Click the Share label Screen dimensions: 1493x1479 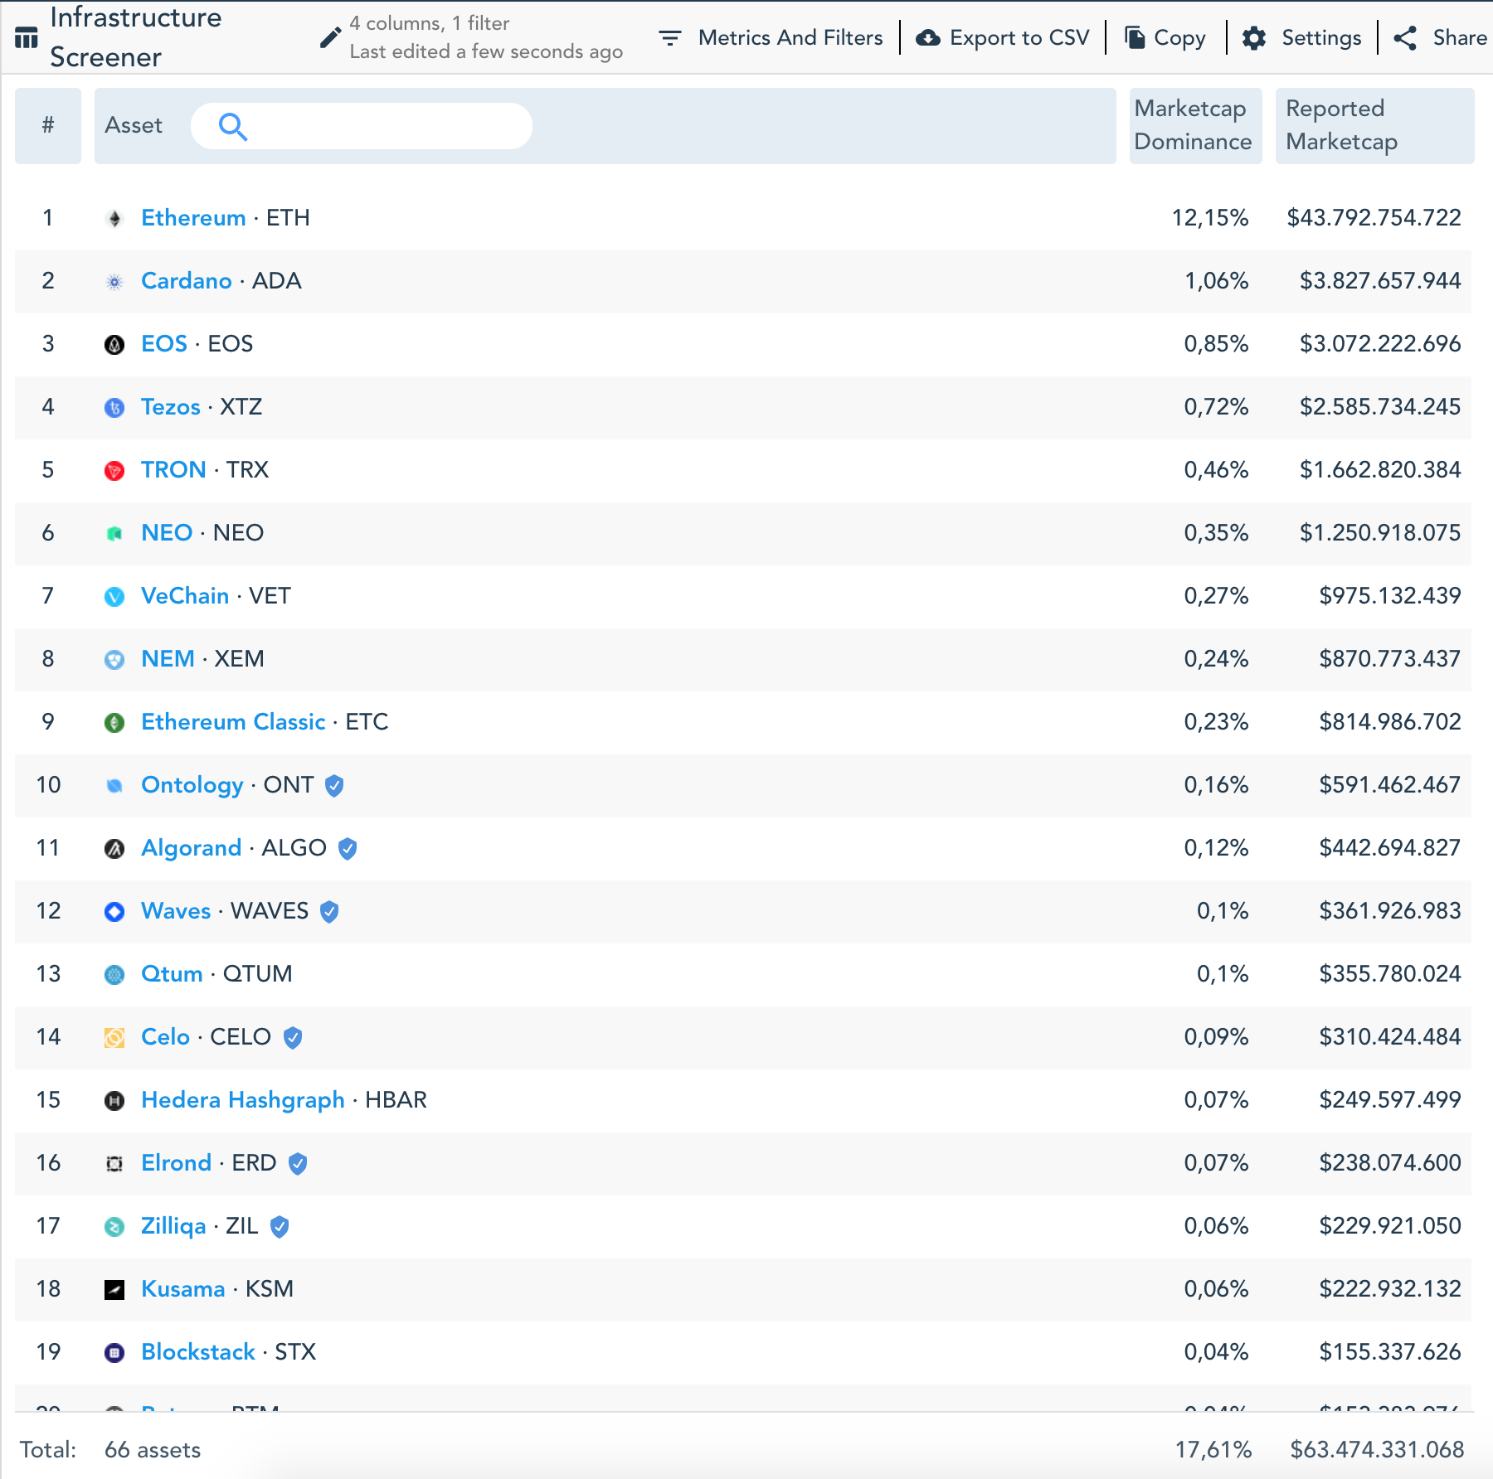(1460, 37)
